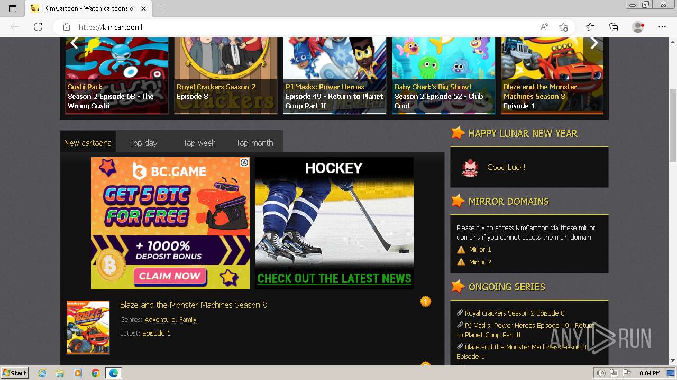Open Read aloud icon in address bar
This screenshot has height=380, width=677.
click(544, 27)
